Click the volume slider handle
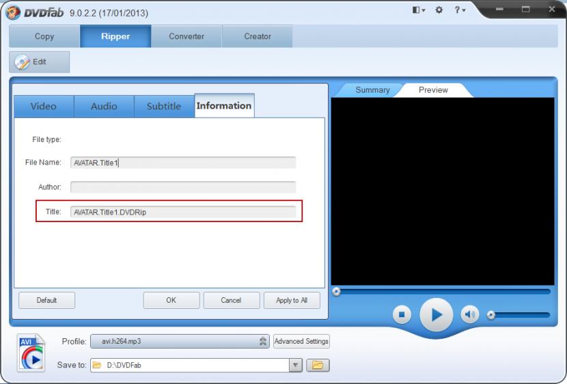The height and width of the screenshot is (384, 567). (490, 315)
